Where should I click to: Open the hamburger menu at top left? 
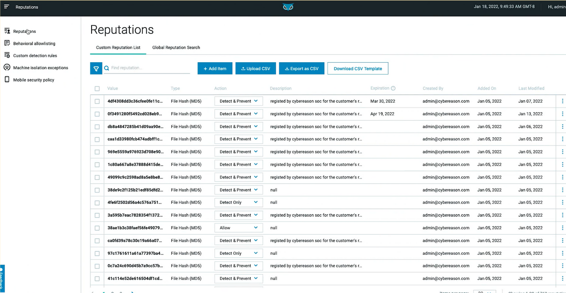[x=6, y=6]
